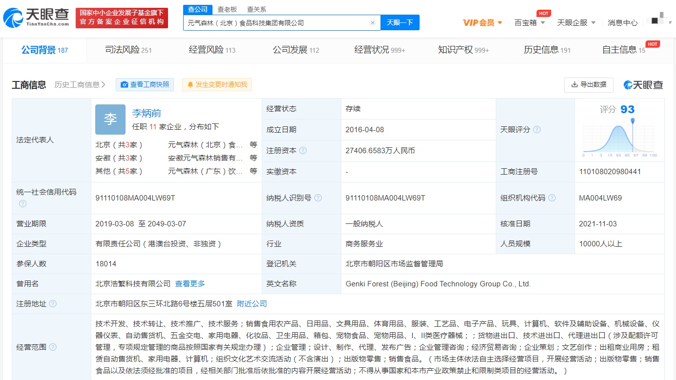This screenshot has height=380, width=676.
Task: Expand 历史工商信息 via its chevron
Action: point(103,85)
